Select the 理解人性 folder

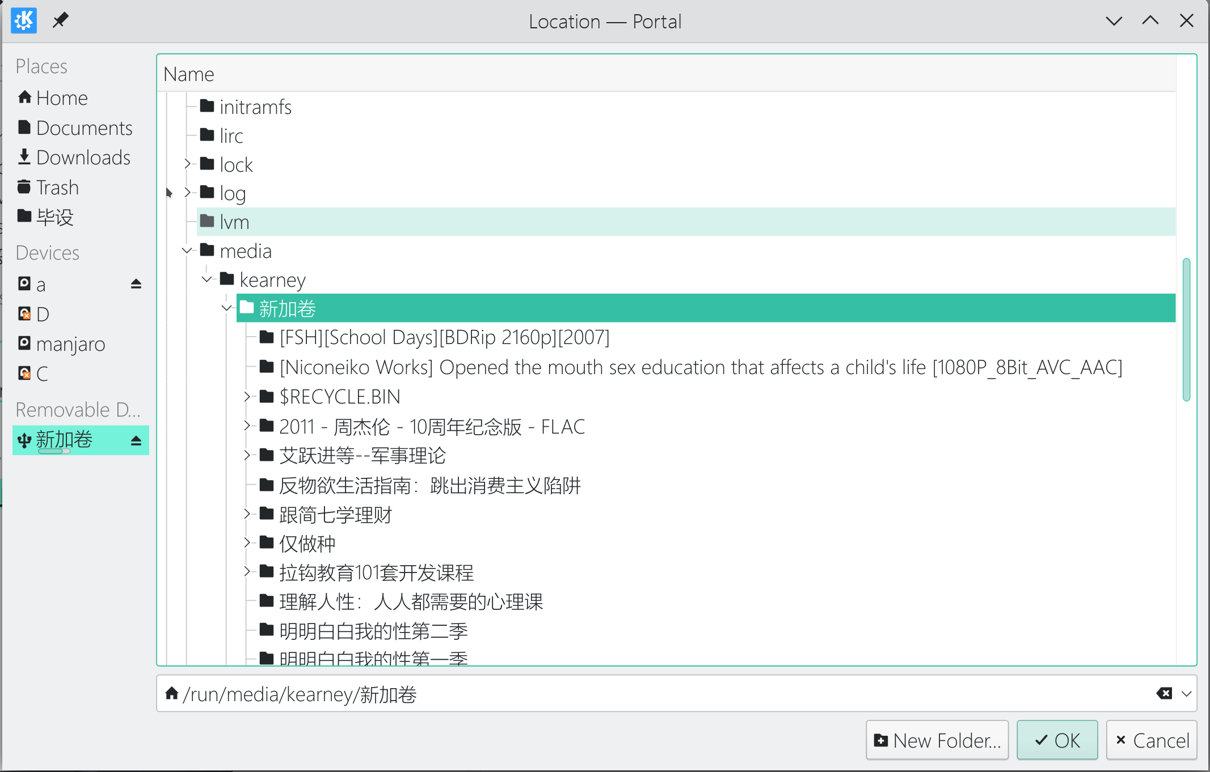coord(411,602)
